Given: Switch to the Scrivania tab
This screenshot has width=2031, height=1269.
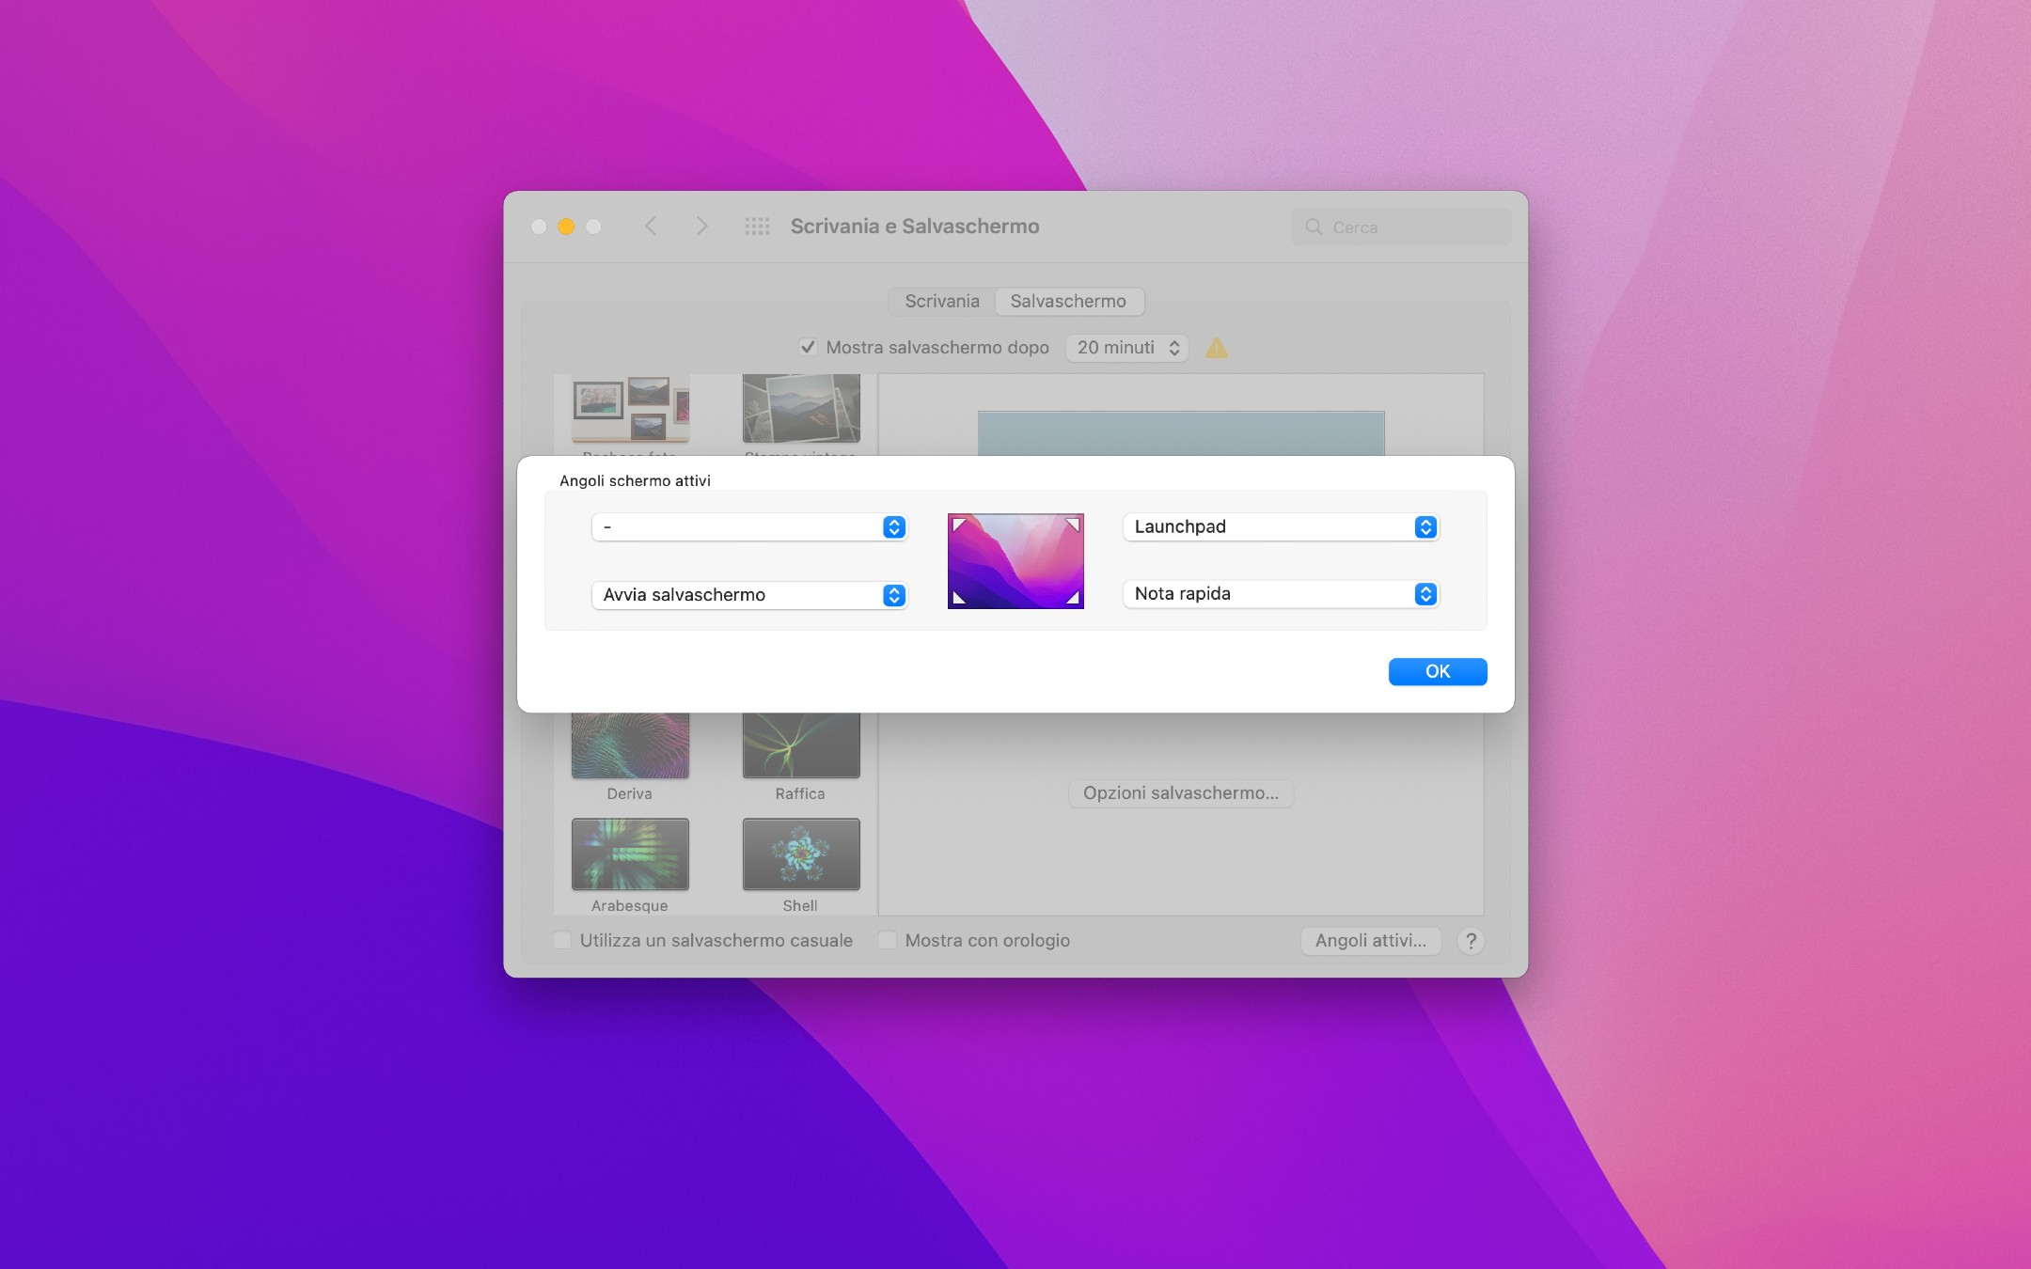Looking at the screenshot, I should (940, 300).
